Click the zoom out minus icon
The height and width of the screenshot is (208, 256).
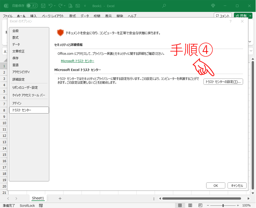[208, 205]
